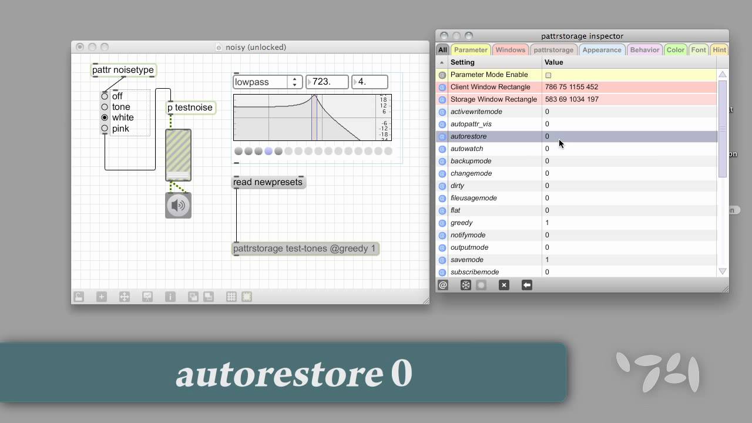Select the fifth preset dot
752x423 pixels.
click(x=278, y=151)
